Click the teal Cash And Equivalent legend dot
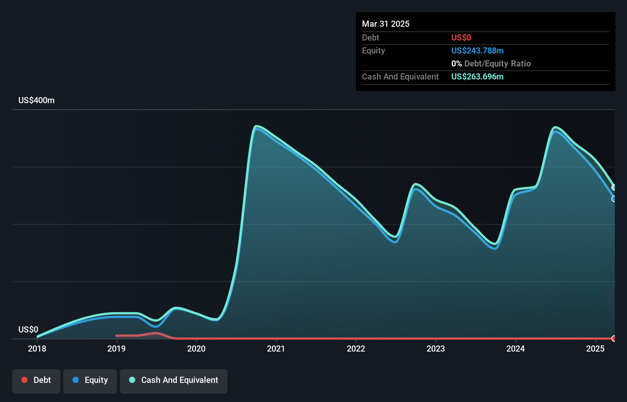Viewport: 627px width, 402px height. click(x=132, y=380)
